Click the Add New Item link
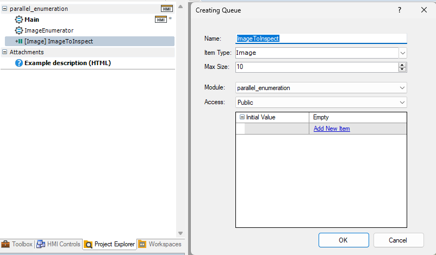436x255 pixels. pyautogui.click(x=332, y=129)
